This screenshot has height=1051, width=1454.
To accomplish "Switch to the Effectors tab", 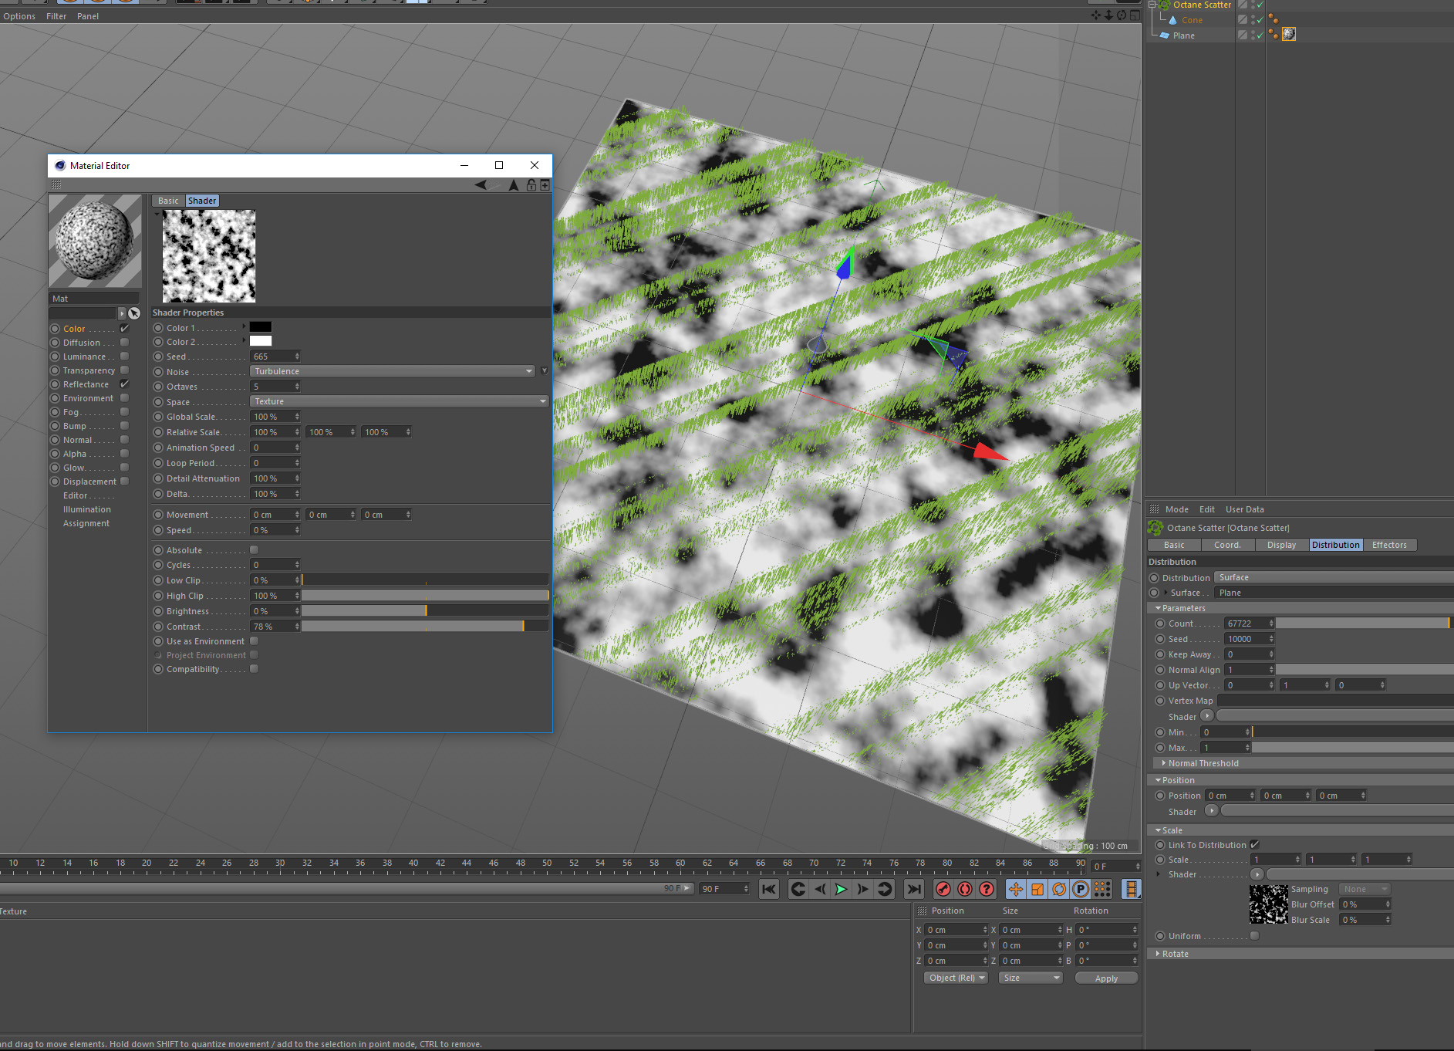I will (x=1388, y=545).
